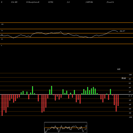Click the -100 label on MR scale

130,117
